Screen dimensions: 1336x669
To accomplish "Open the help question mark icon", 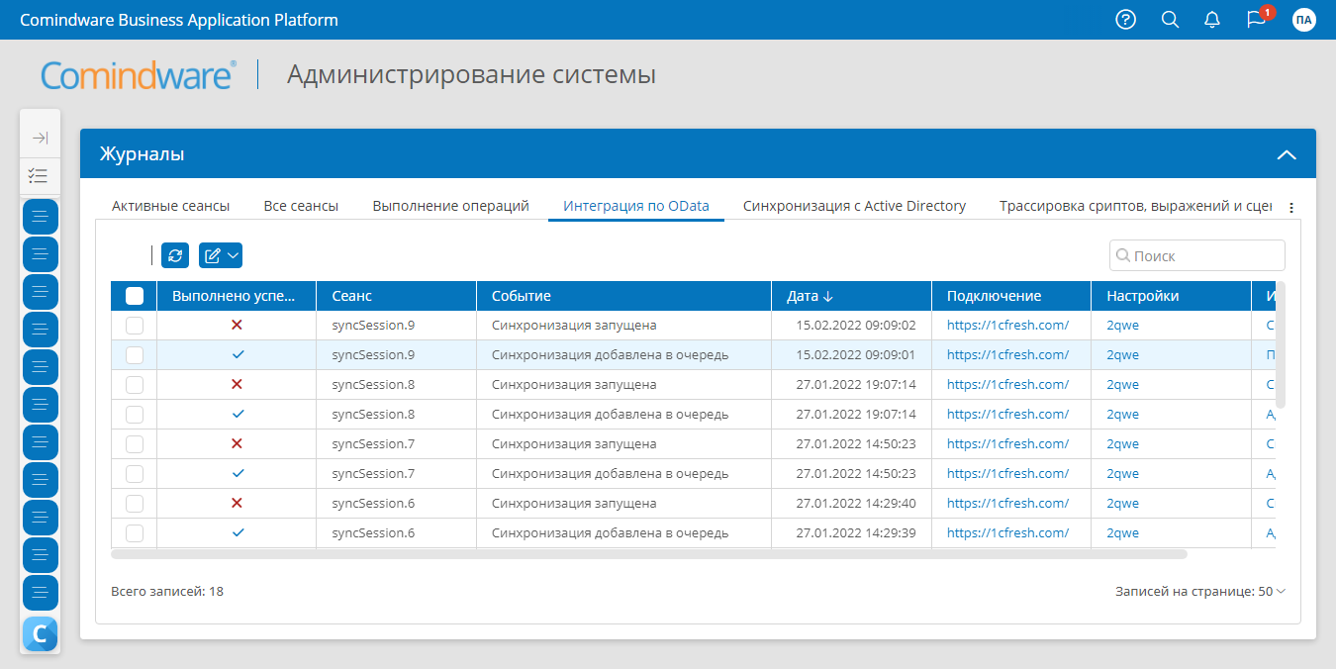I will point(1125,20).
